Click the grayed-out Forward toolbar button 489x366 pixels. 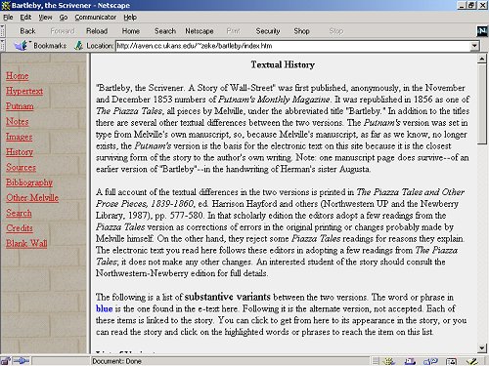63,31
